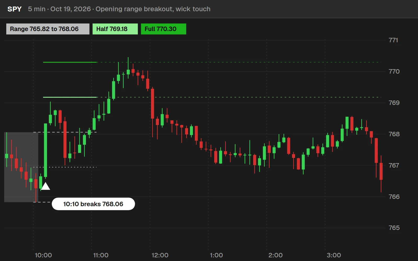
Task: Click the 770 price axis label
Action: pyautogui.click(x=394, y=72)
